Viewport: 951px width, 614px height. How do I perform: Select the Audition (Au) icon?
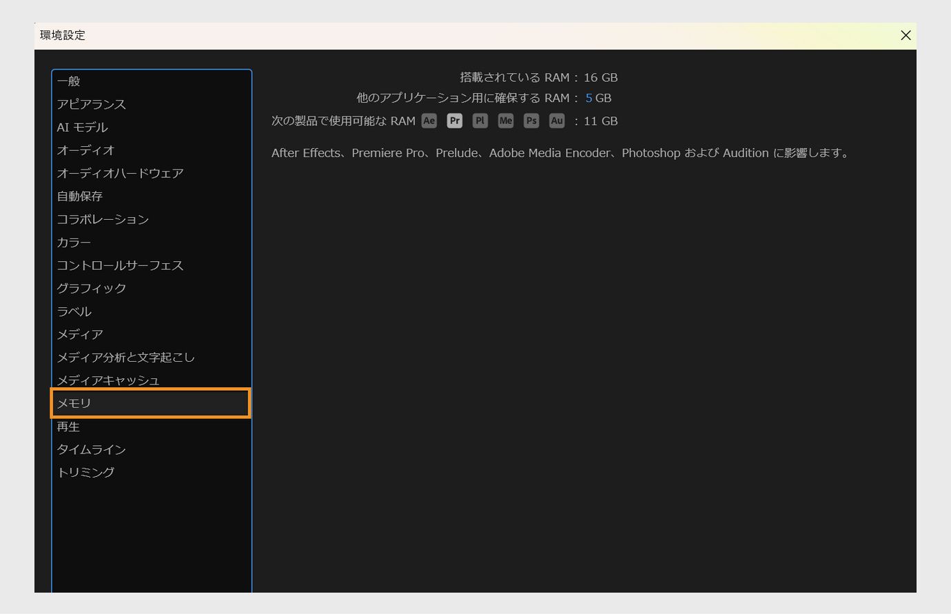coord(556,121)
